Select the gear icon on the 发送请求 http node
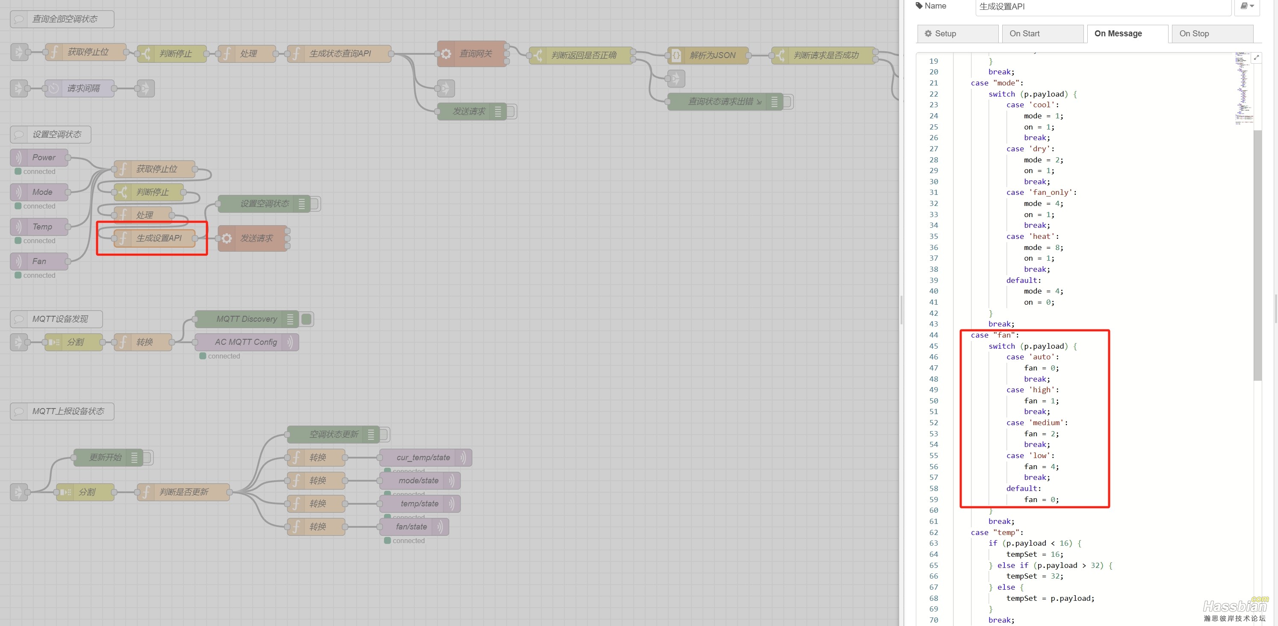This screenshot has height=626, width=1278. pos(227,238)
